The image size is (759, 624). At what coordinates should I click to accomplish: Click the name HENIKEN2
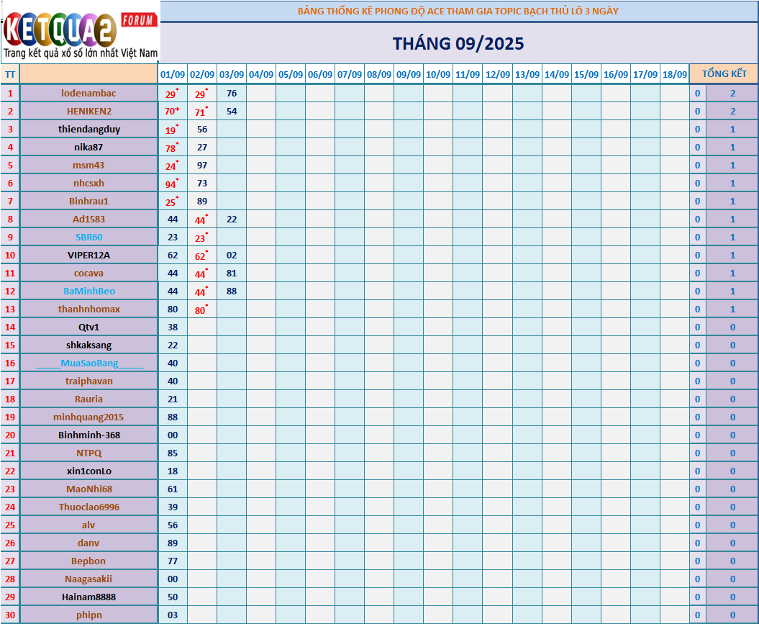[x=89, y=112]
